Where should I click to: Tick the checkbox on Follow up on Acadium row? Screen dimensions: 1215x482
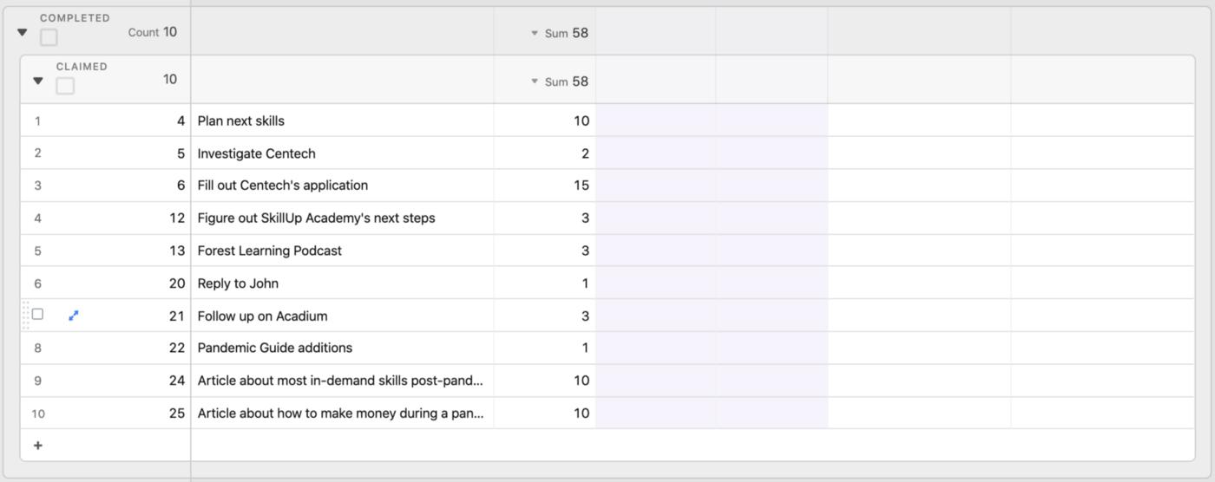click(37, 315)
